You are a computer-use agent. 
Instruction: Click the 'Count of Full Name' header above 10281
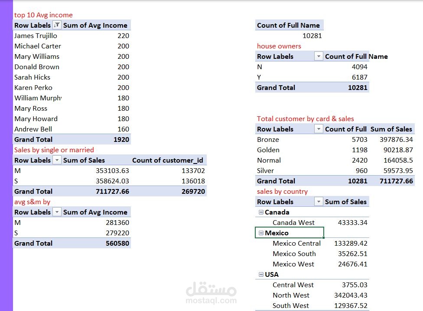tap(288, 26)
